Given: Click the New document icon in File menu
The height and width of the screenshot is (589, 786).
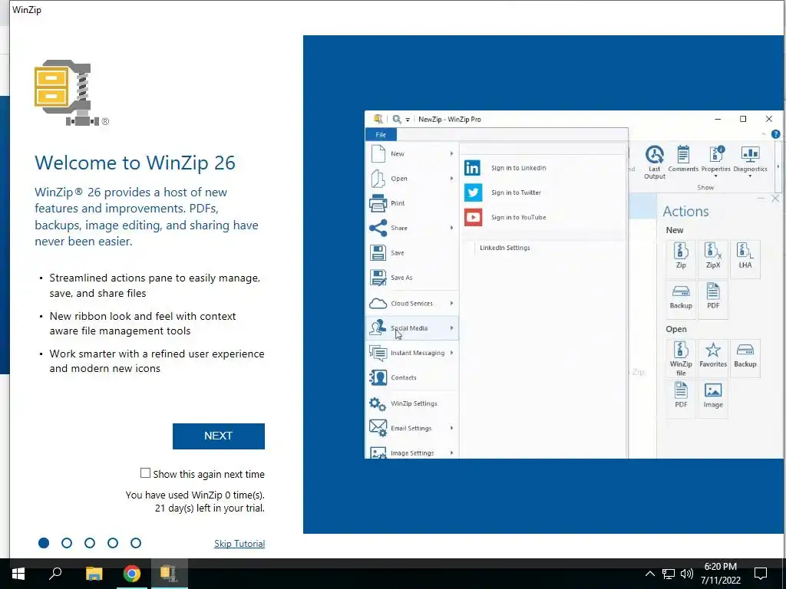Looking at the screenshot, I should tap(378, 153).
